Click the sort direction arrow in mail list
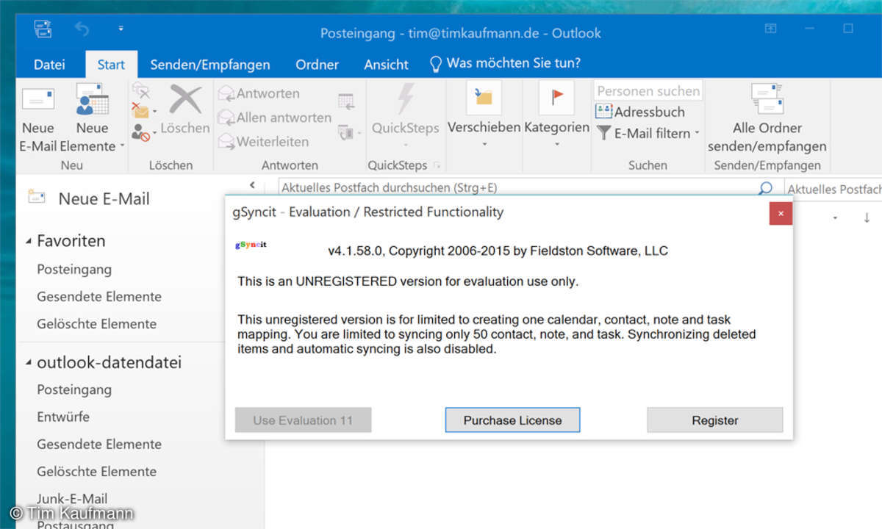 pyautogui.click(x=867, y=217)
